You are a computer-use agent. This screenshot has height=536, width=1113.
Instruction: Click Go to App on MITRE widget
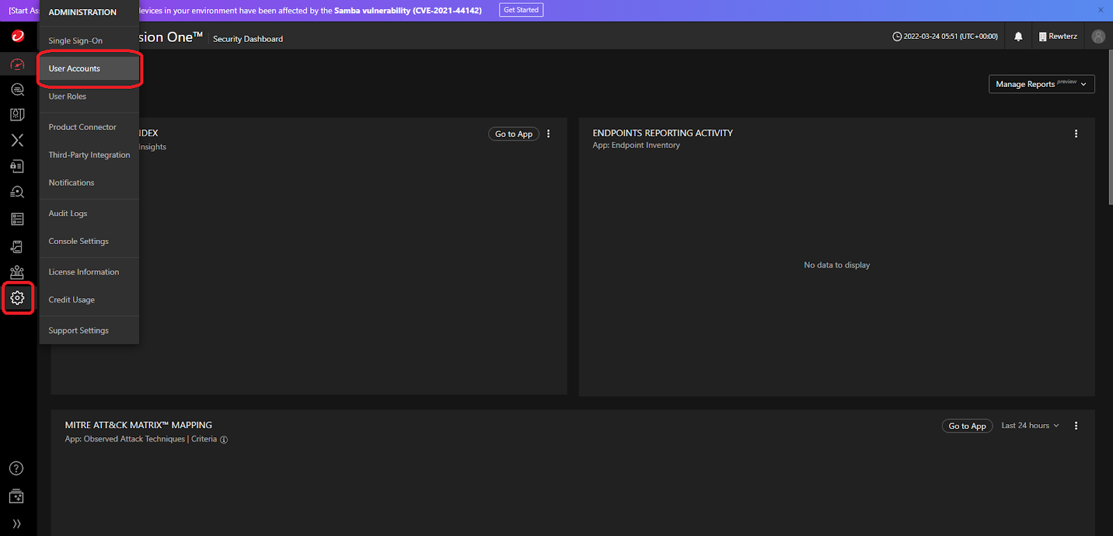[967, 426]
